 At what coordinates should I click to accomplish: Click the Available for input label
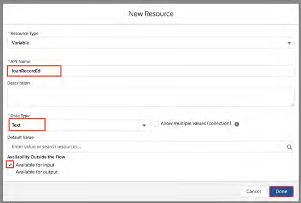(35, 165)
